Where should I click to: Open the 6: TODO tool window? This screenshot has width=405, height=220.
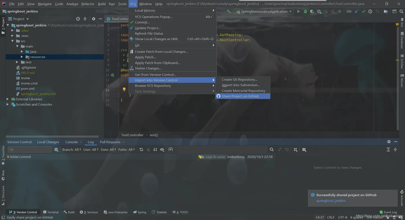click(x=180, y=212)
